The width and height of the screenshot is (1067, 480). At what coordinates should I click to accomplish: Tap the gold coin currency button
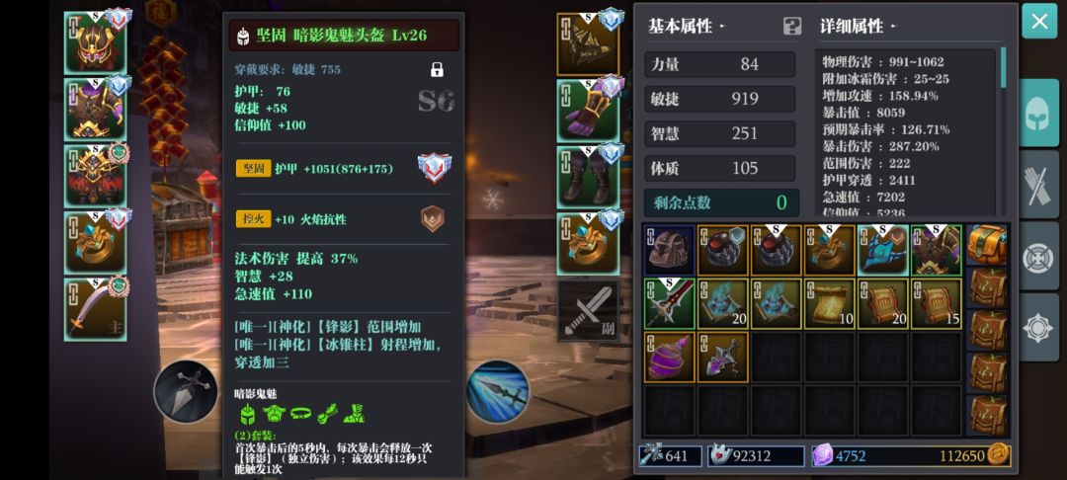tap(998, 455)
